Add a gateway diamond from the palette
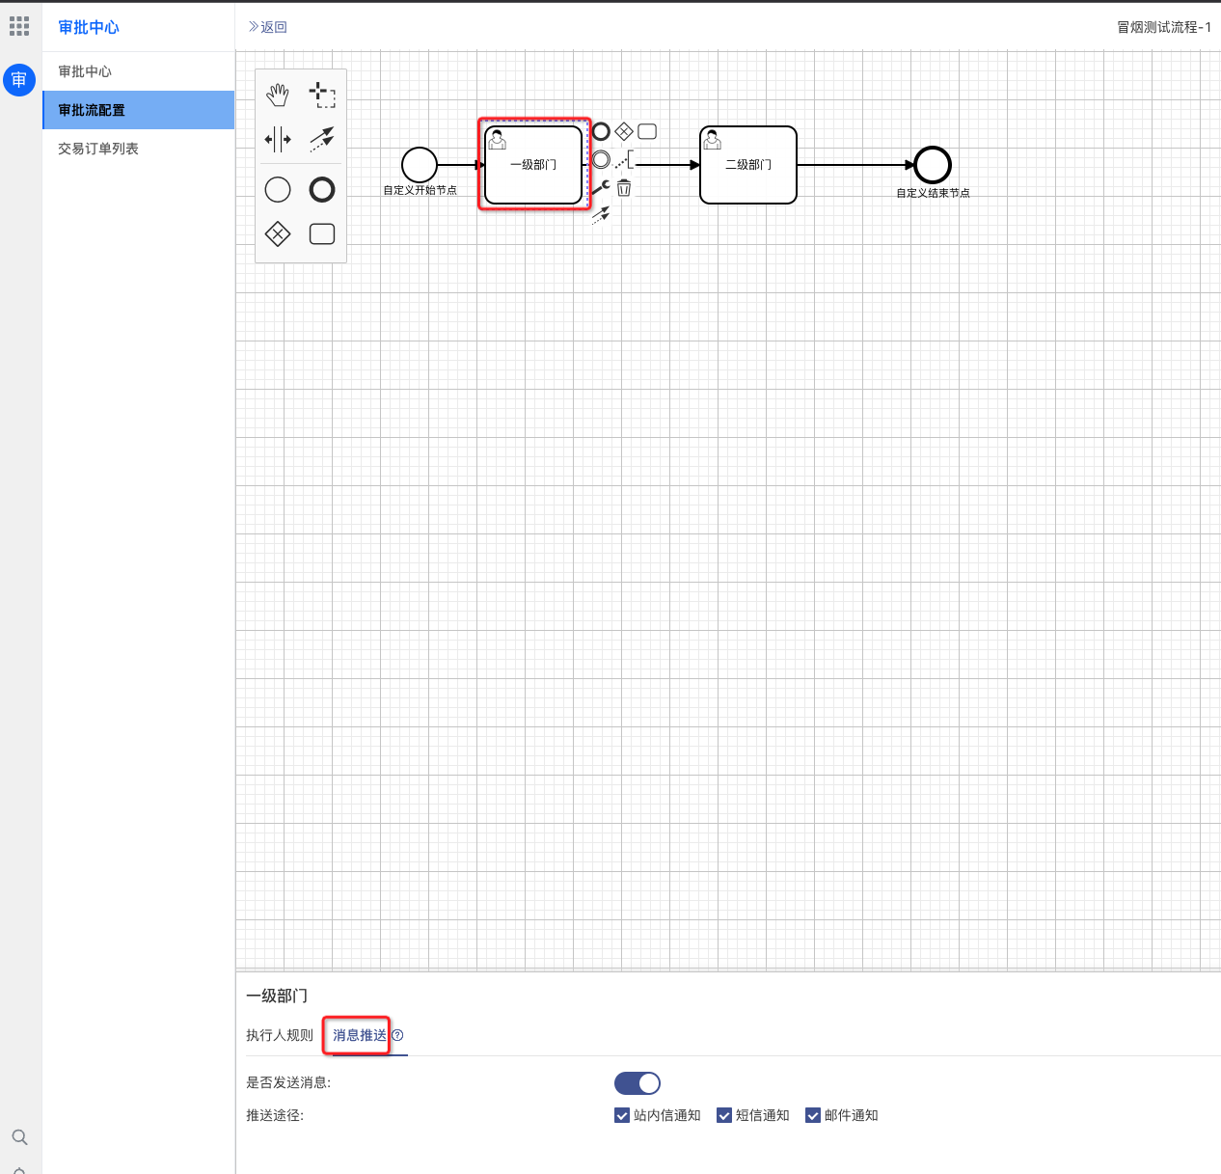 point(278,233)
